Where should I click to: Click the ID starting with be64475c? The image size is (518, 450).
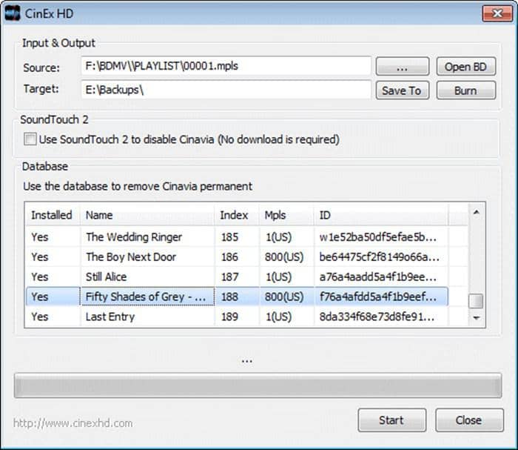pyautogui.click(x=379, y=257)
